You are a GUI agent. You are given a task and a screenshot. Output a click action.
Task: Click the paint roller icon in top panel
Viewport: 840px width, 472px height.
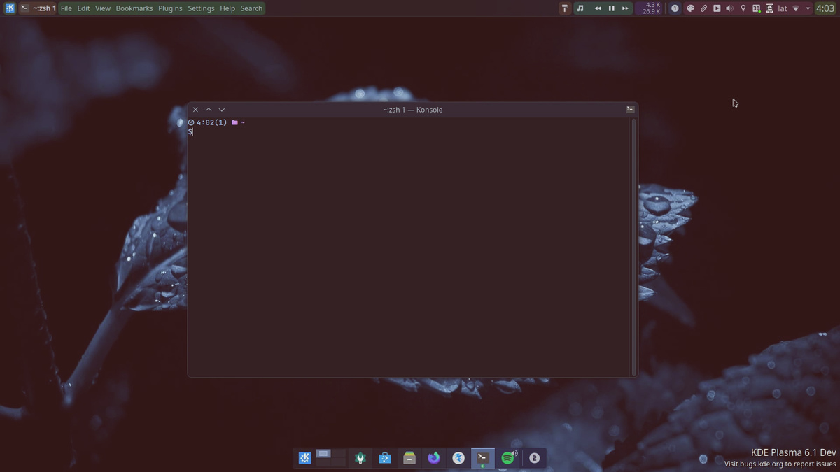point(565,8)
